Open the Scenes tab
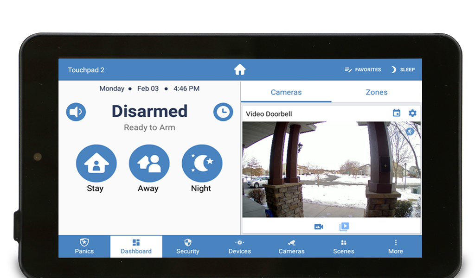The height and width of the screenshot is (278, 475). (x=344, y=246)
